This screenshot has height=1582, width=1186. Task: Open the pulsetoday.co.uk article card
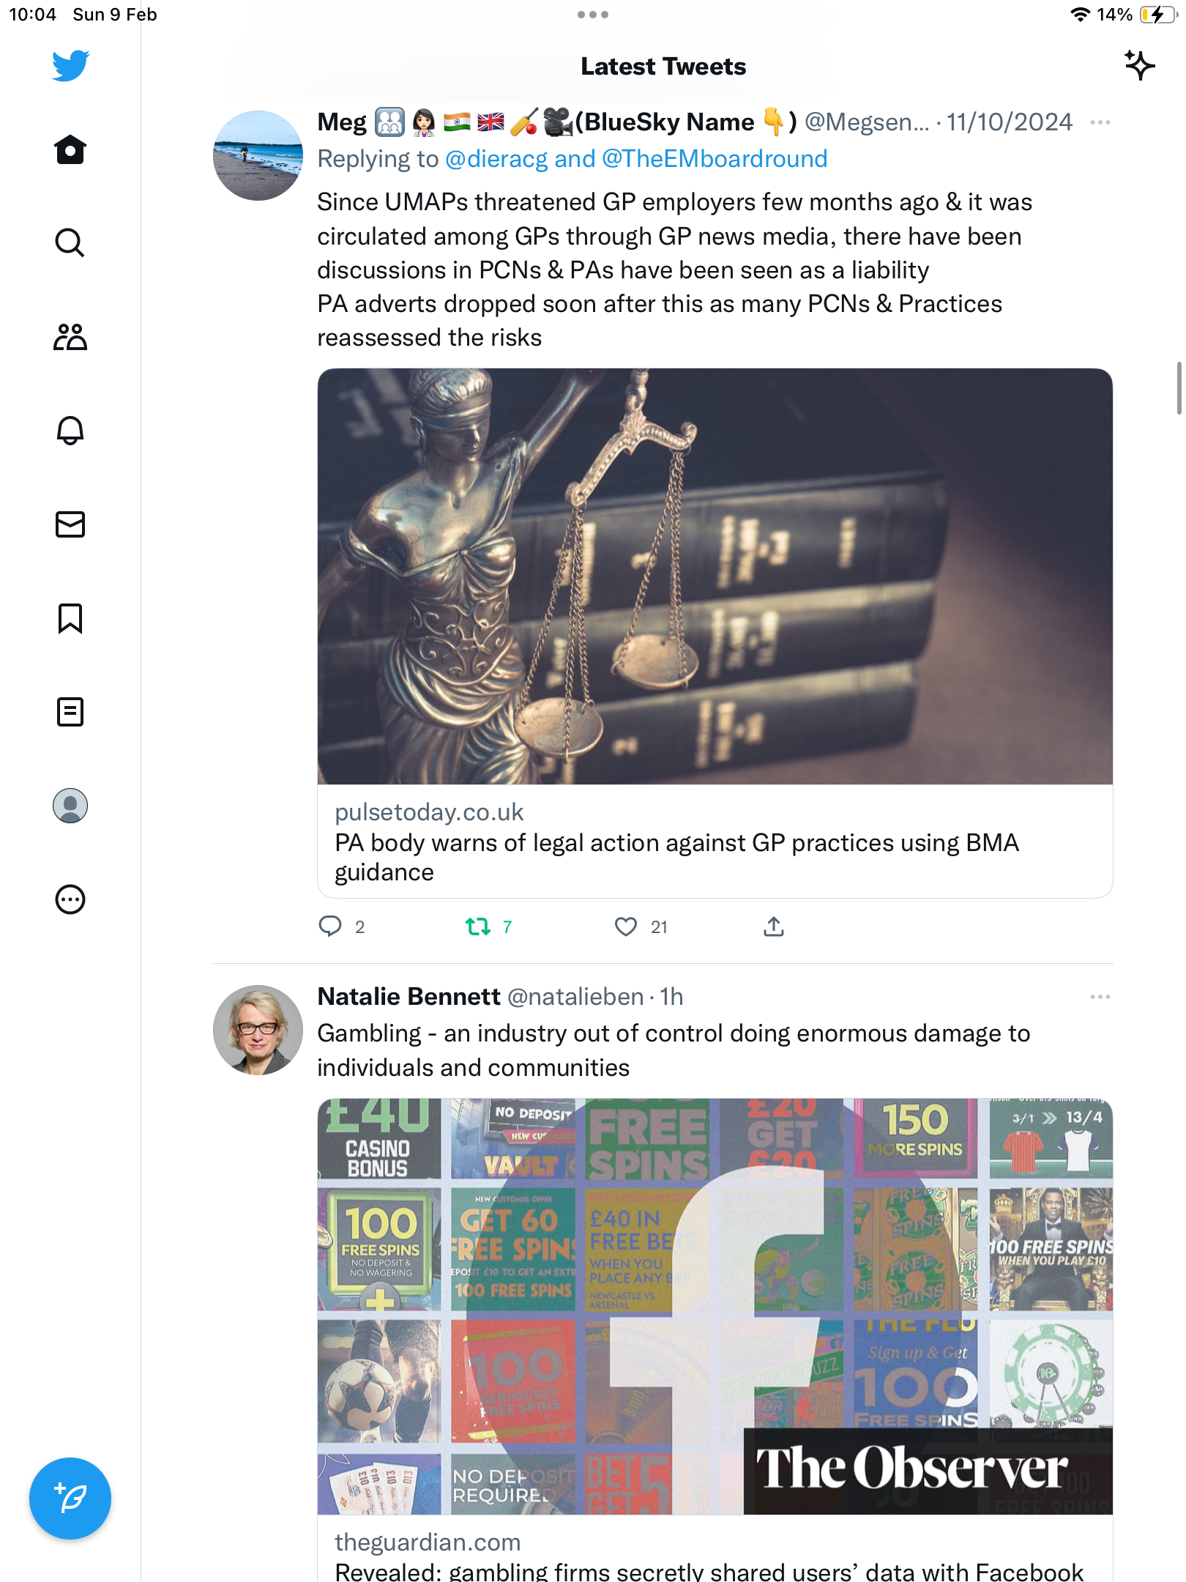tap(715, 634)
